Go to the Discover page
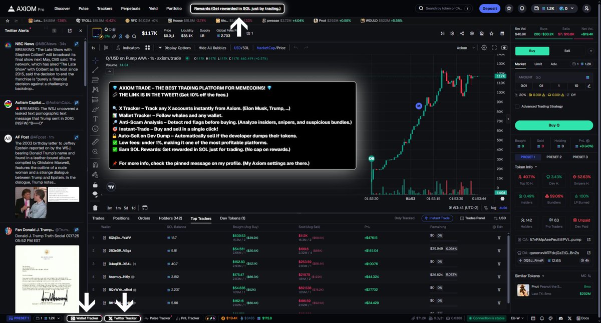 point(62,8)
